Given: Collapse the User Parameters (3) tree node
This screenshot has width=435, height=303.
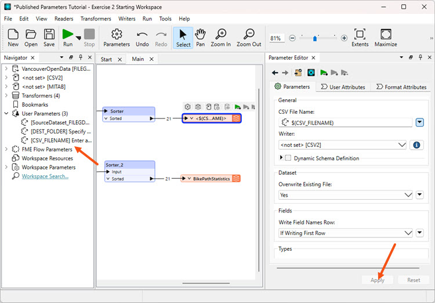Looking at the screenshot, I should click(x=6, y=114).
